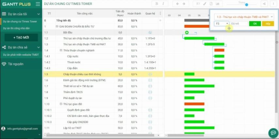The image size is (279, 139).
Task: Click the Tháng zoom slider handle
Action: (x=247, y=5)
